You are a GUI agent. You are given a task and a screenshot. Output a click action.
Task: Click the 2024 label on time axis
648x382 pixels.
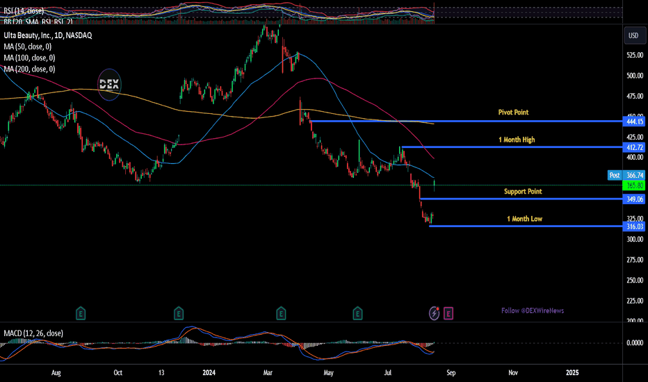209,372
